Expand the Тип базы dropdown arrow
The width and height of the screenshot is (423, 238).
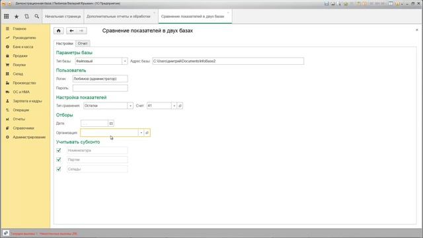click(125, 61)
